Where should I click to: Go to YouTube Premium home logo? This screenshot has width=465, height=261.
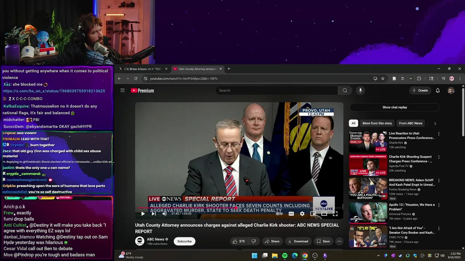142,91
